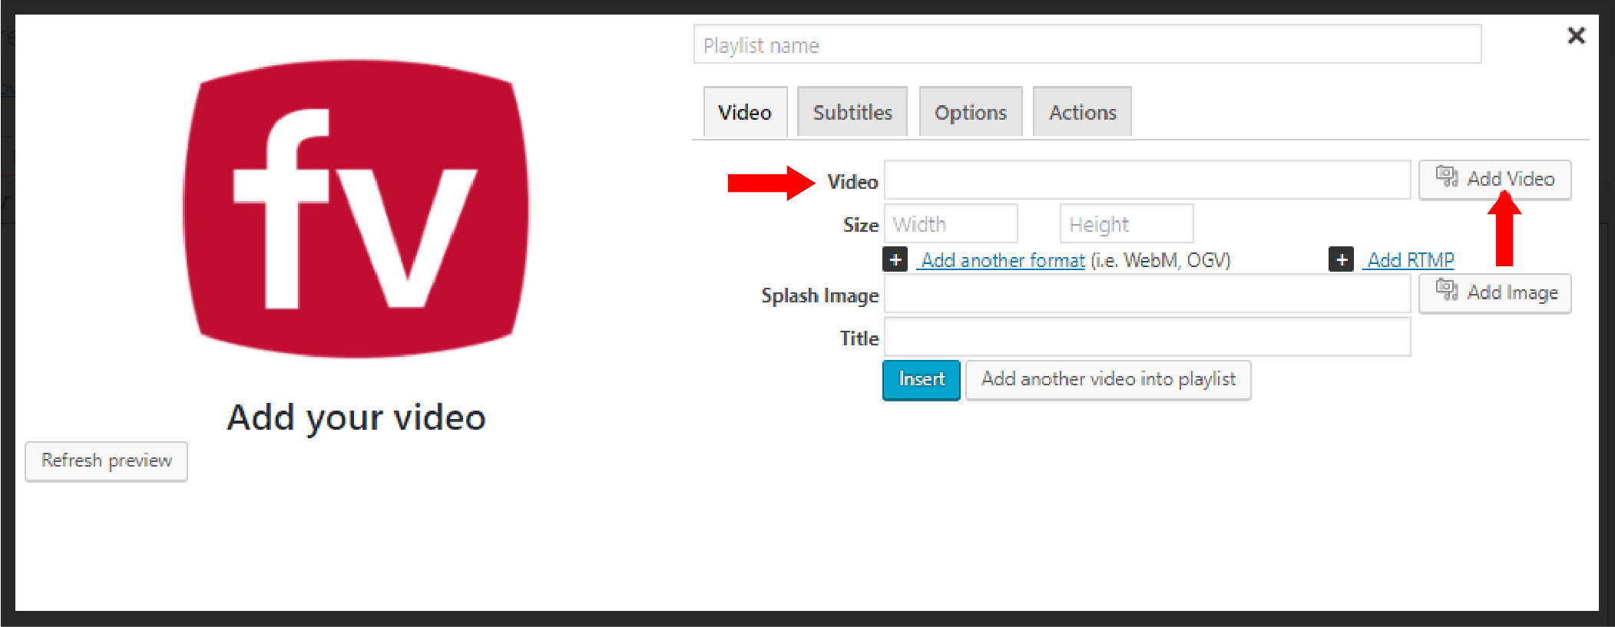Focus the Video URL input field
This screenshot has width=1615, height=627.
1147,180
